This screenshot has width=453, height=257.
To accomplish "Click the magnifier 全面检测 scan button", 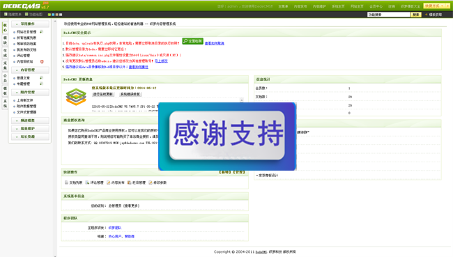I will point(192,41).
